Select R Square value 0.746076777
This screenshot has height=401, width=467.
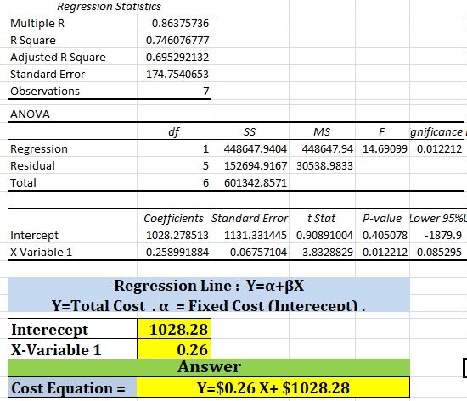tap(174, 40)
